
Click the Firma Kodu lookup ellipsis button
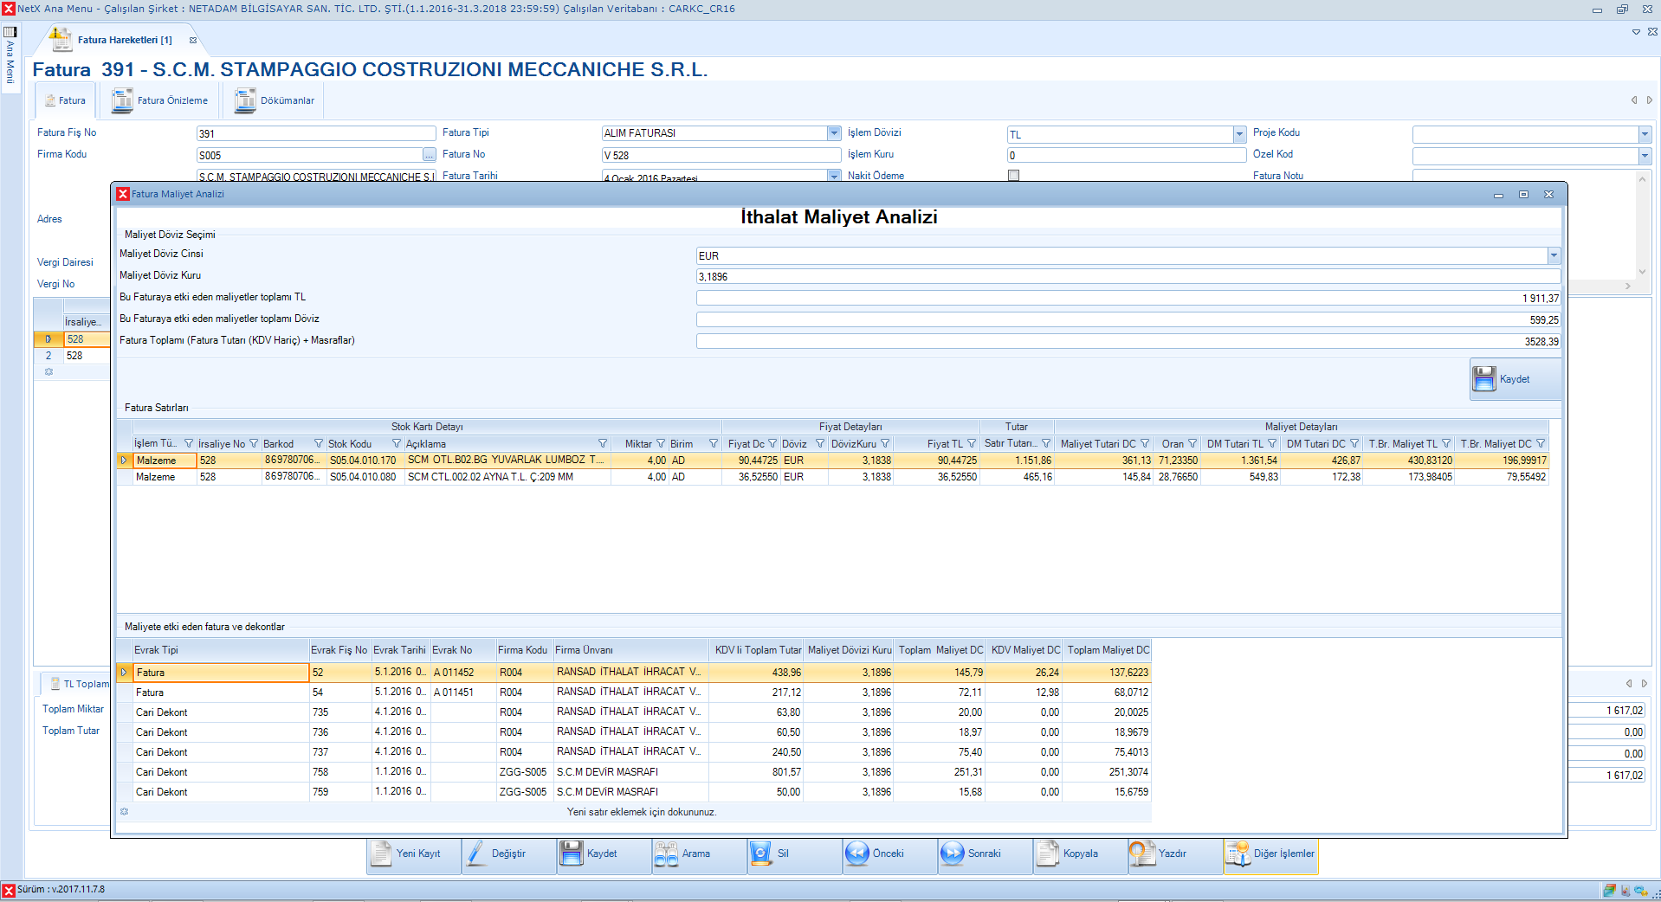pyautogui.click(x=429, y=155)
